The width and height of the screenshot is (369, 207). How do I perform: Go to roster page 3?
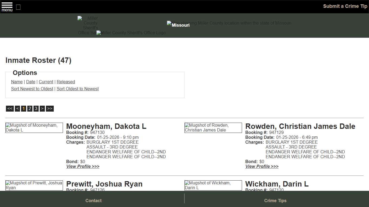(36, 108)
